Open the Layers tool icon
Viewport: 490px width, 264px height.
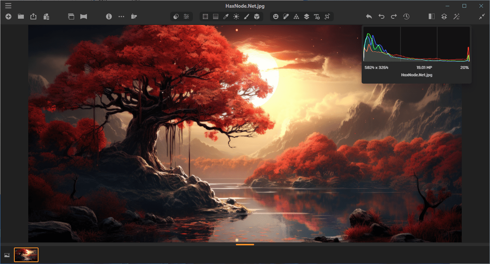click(307, 16)
